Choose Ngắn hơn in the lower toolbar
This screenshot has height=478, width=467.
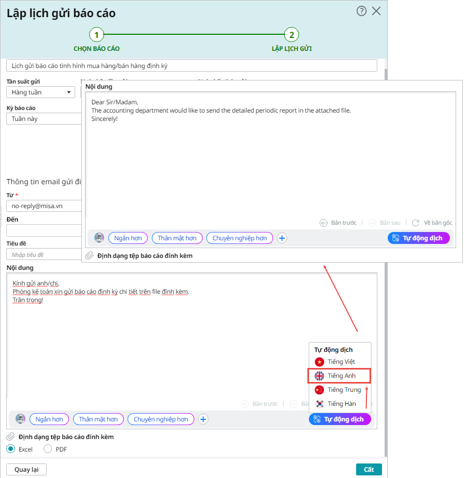coord(49,419)
